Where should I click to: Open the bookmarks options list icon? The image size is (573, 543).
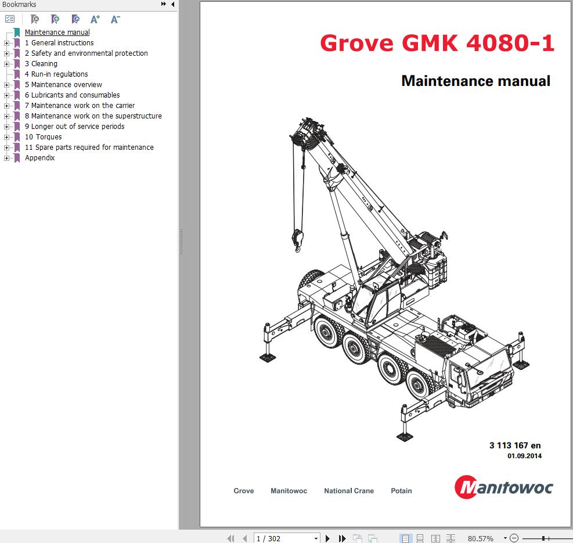pyautogui.click(x=10, y=19)
